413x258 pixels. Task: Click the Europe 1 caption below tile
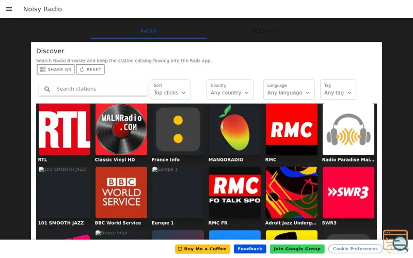[x=163, y=223]
